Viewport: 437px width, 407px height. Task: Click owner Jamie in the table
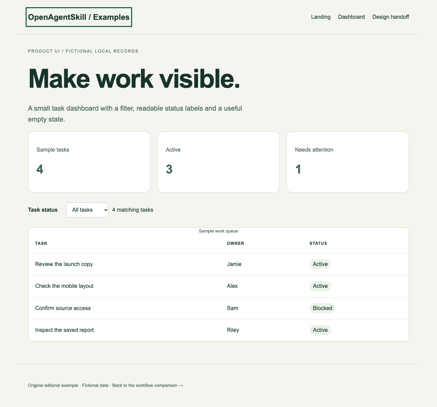pos(234,264)
